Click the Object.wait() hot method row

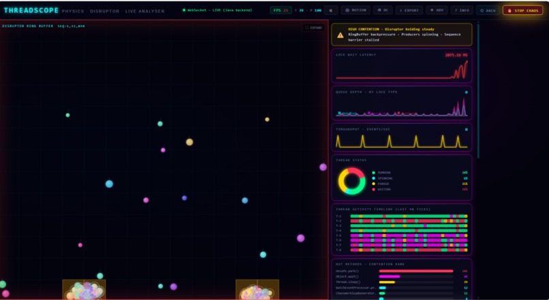point(402,277)
